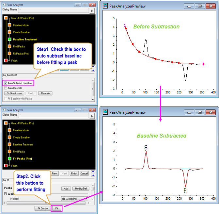Screen dimensions: 219x214
Task: Toggle Fit Baseline with Peaks checkbox
Action: click(x=6, y=98)
